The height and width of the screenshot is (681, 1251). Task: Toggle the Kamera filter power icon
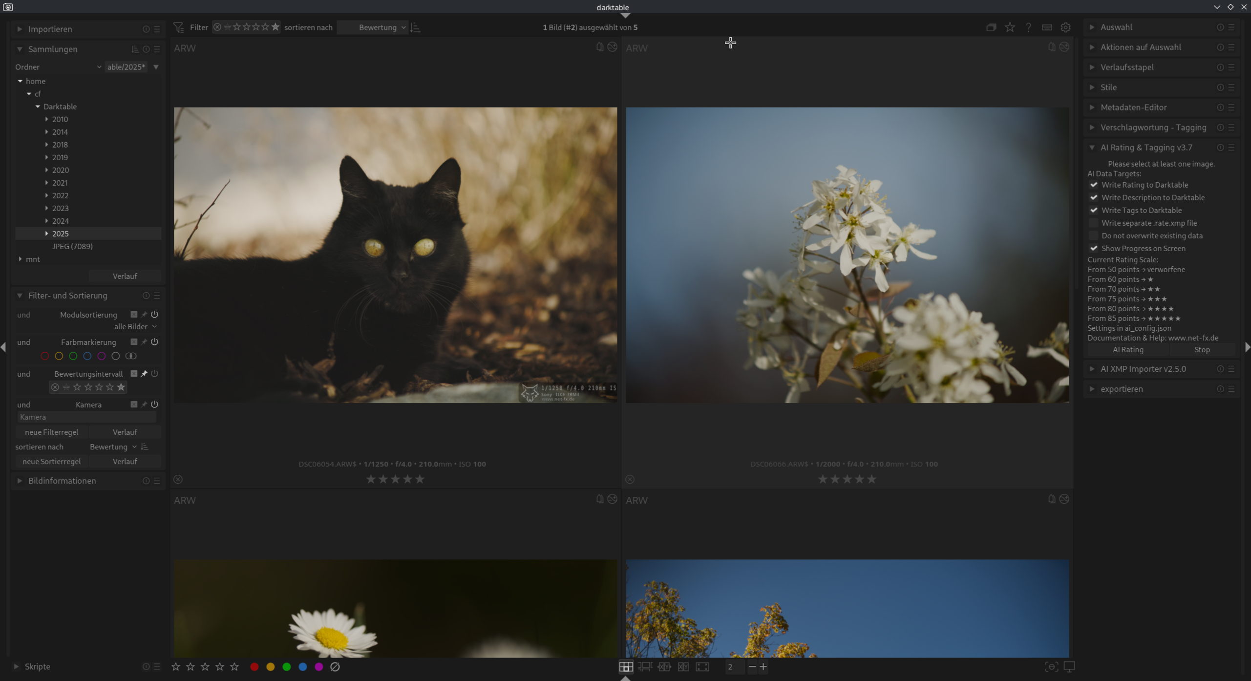[154, 404]
